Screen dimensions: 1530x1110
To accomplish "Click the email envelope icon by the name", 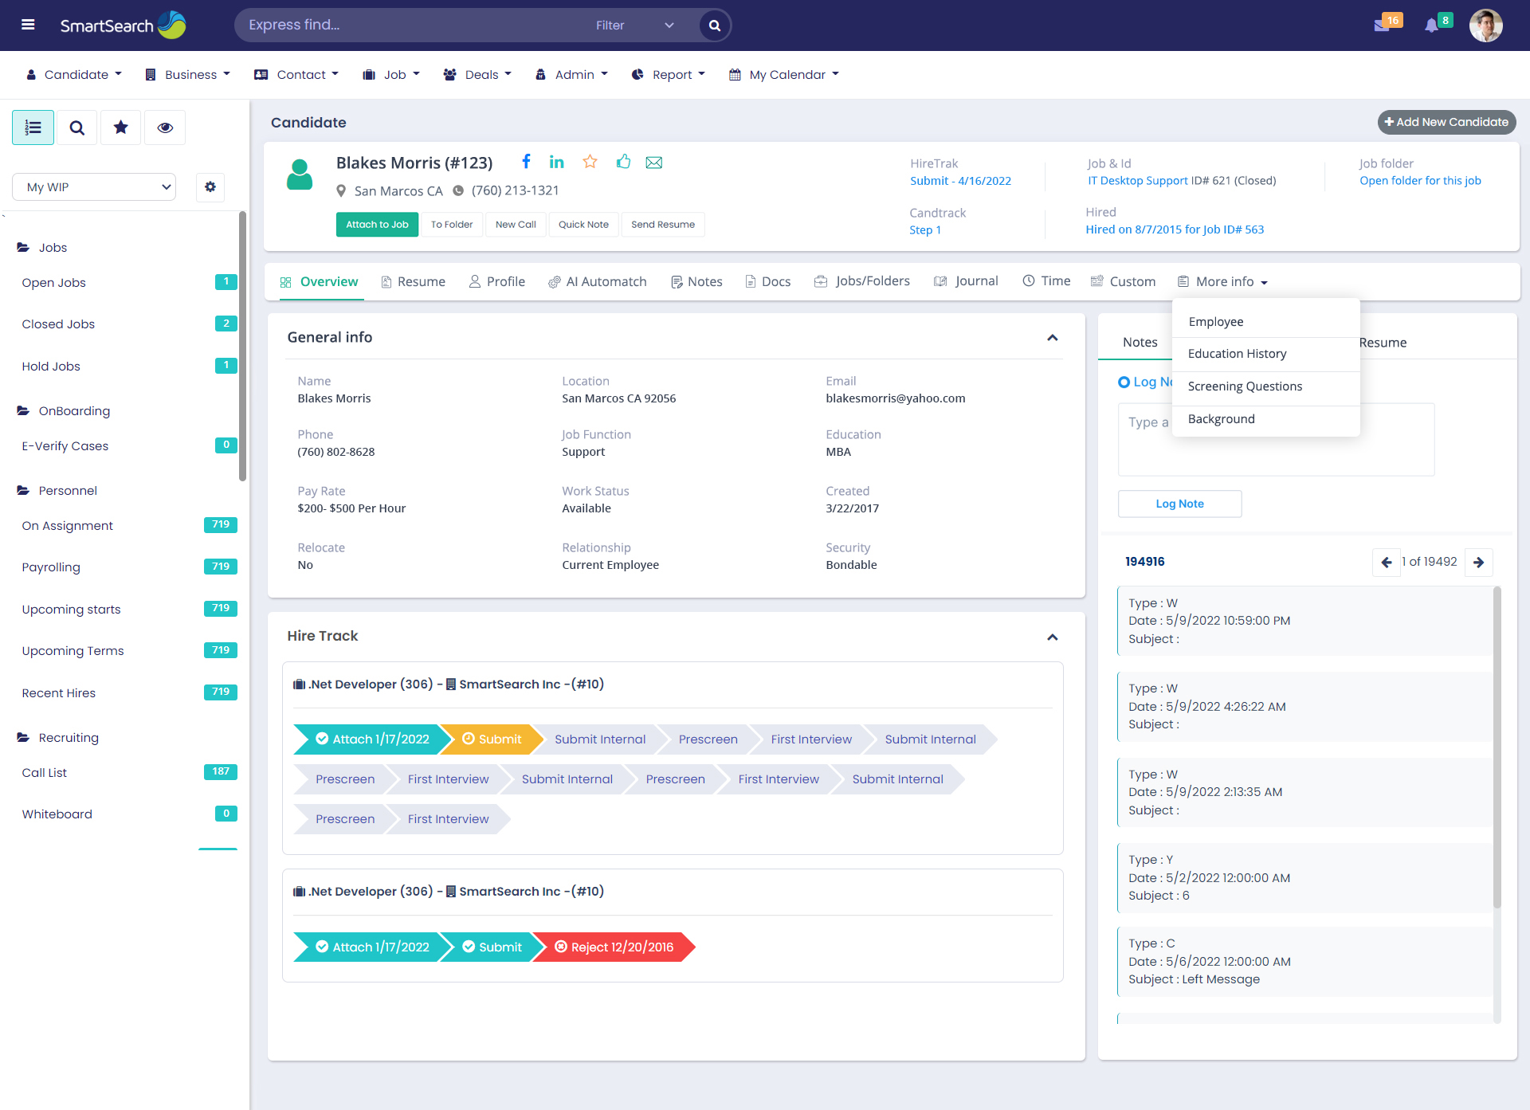I will (654, 163).
